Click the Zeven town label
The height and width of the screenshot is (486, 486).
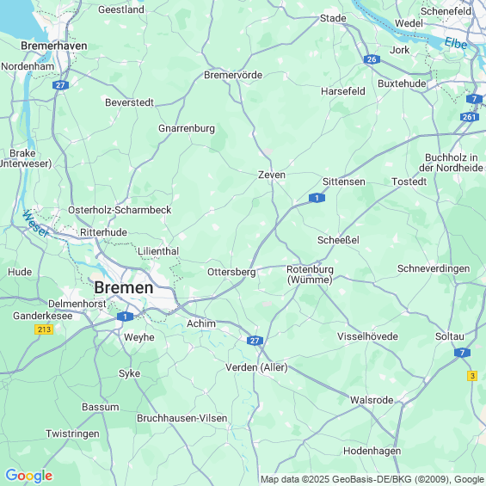[272, 175]
